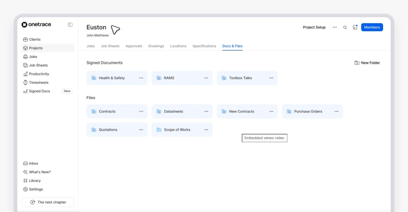Switch to the Jobs tab
Screen dimensions: 408x212
(x=90, y=46)
